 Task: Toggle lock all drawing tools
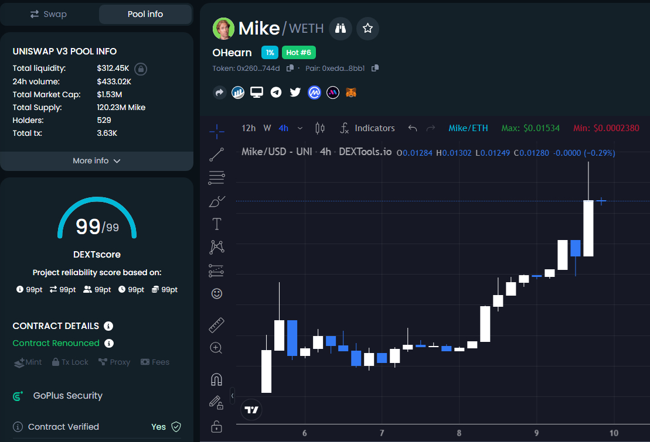pyautogui.click(x=216, y=426)
